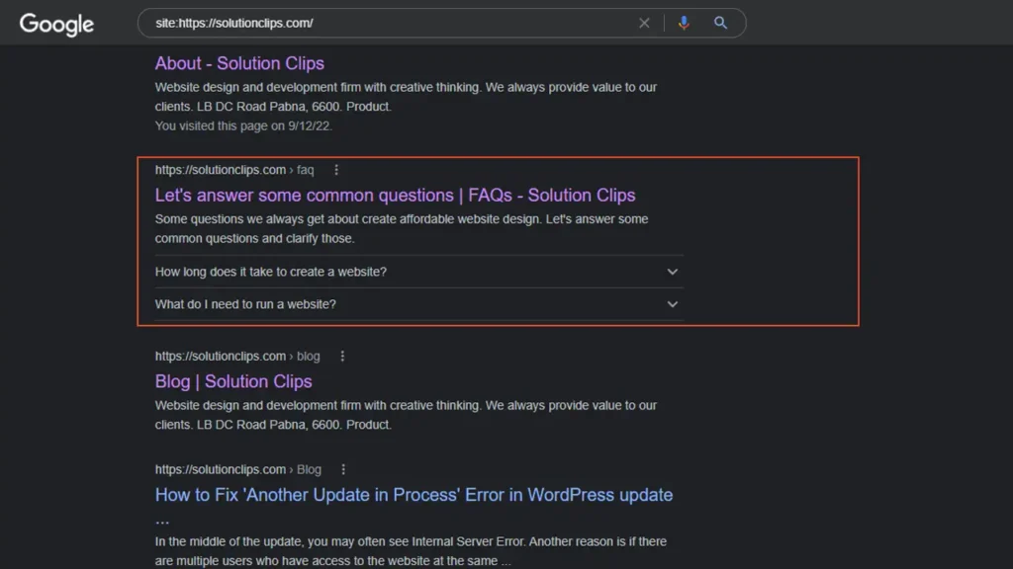Expand chevron for 'What do I need' question
The image size is (1013, 569).
(673, 304)
